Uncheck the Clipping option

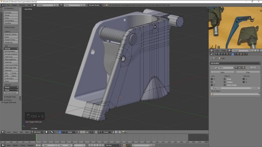[225, 82]
